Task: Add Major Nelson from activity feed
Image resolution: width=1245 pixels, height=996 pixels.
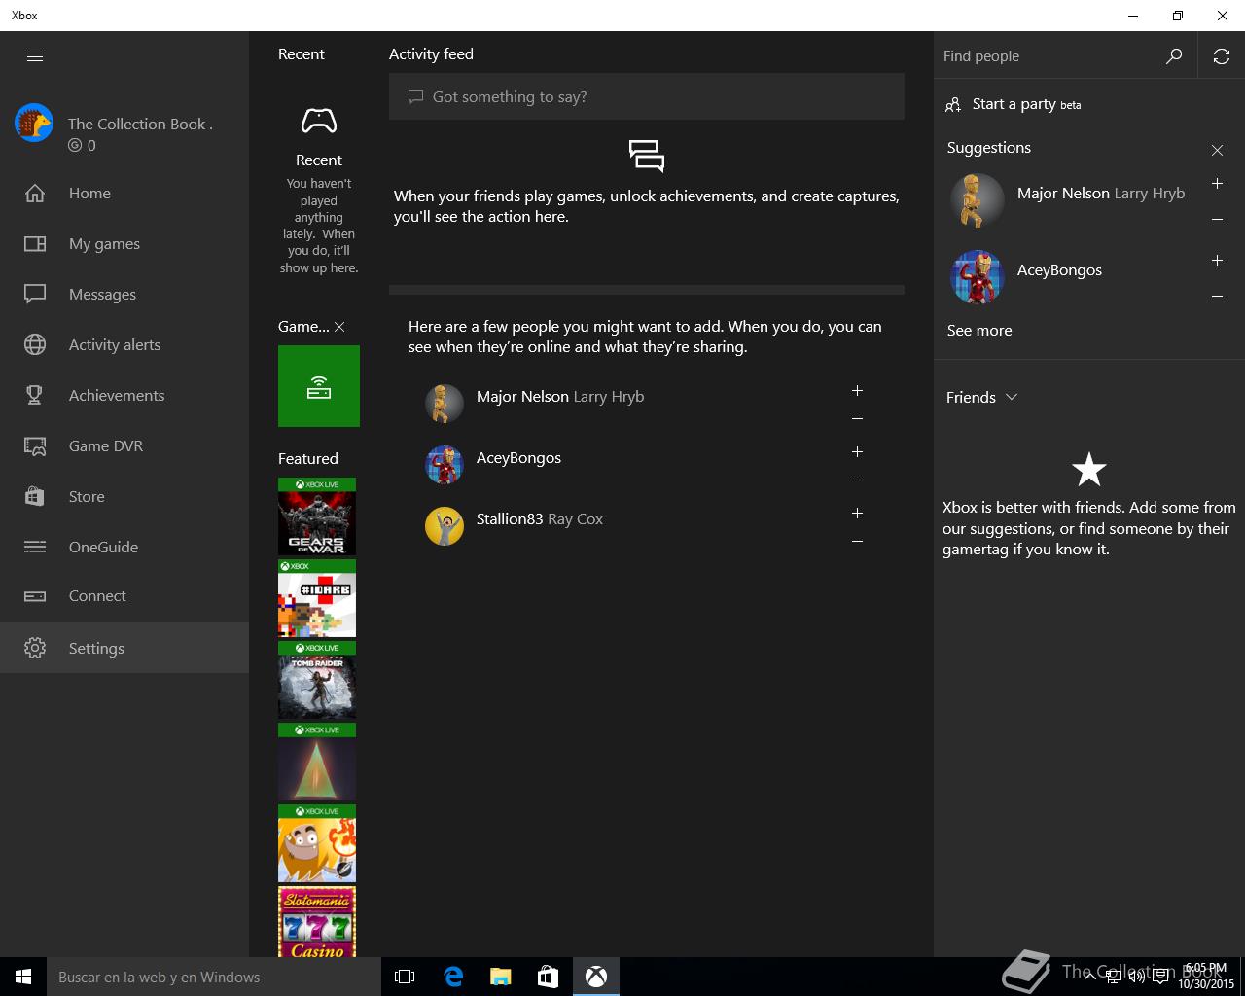Action: coord(857,390)
